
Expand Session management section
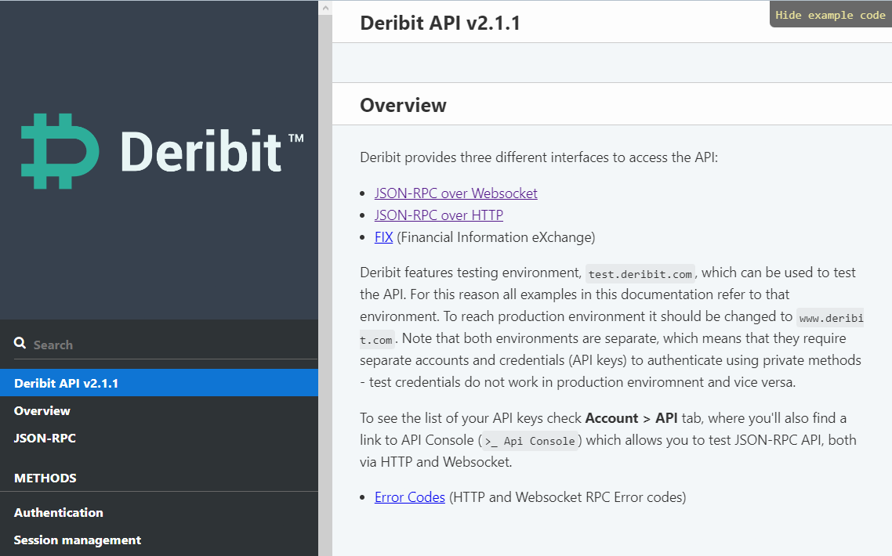coord(78,540)
